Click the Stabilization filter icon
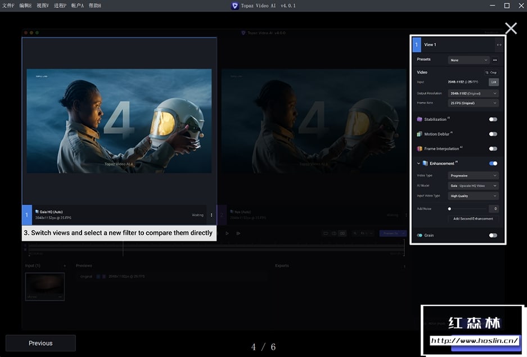 pos(420,119)
